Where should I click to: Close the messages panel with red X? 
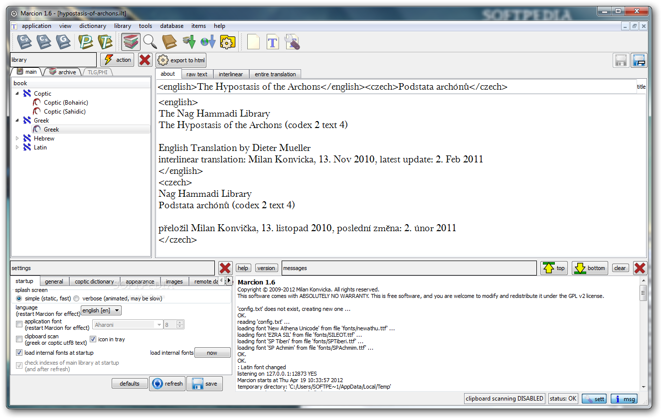point(640,268)
